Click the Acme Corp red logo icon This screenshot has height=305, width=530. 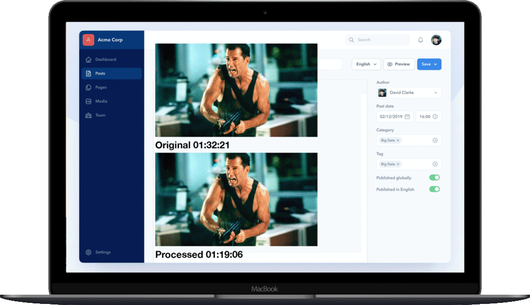88,40
